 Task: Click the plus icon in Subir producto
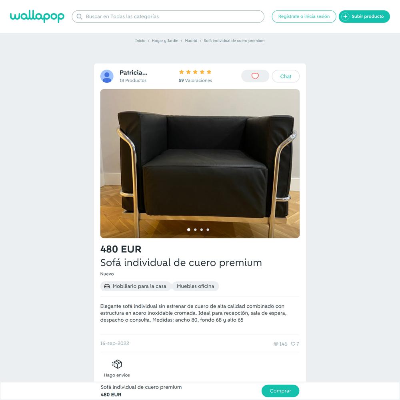click(345, 16)
